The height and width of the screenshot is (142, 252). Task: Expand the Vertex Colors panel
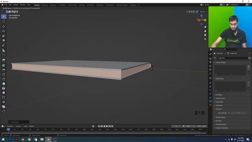tap(220, 98)
